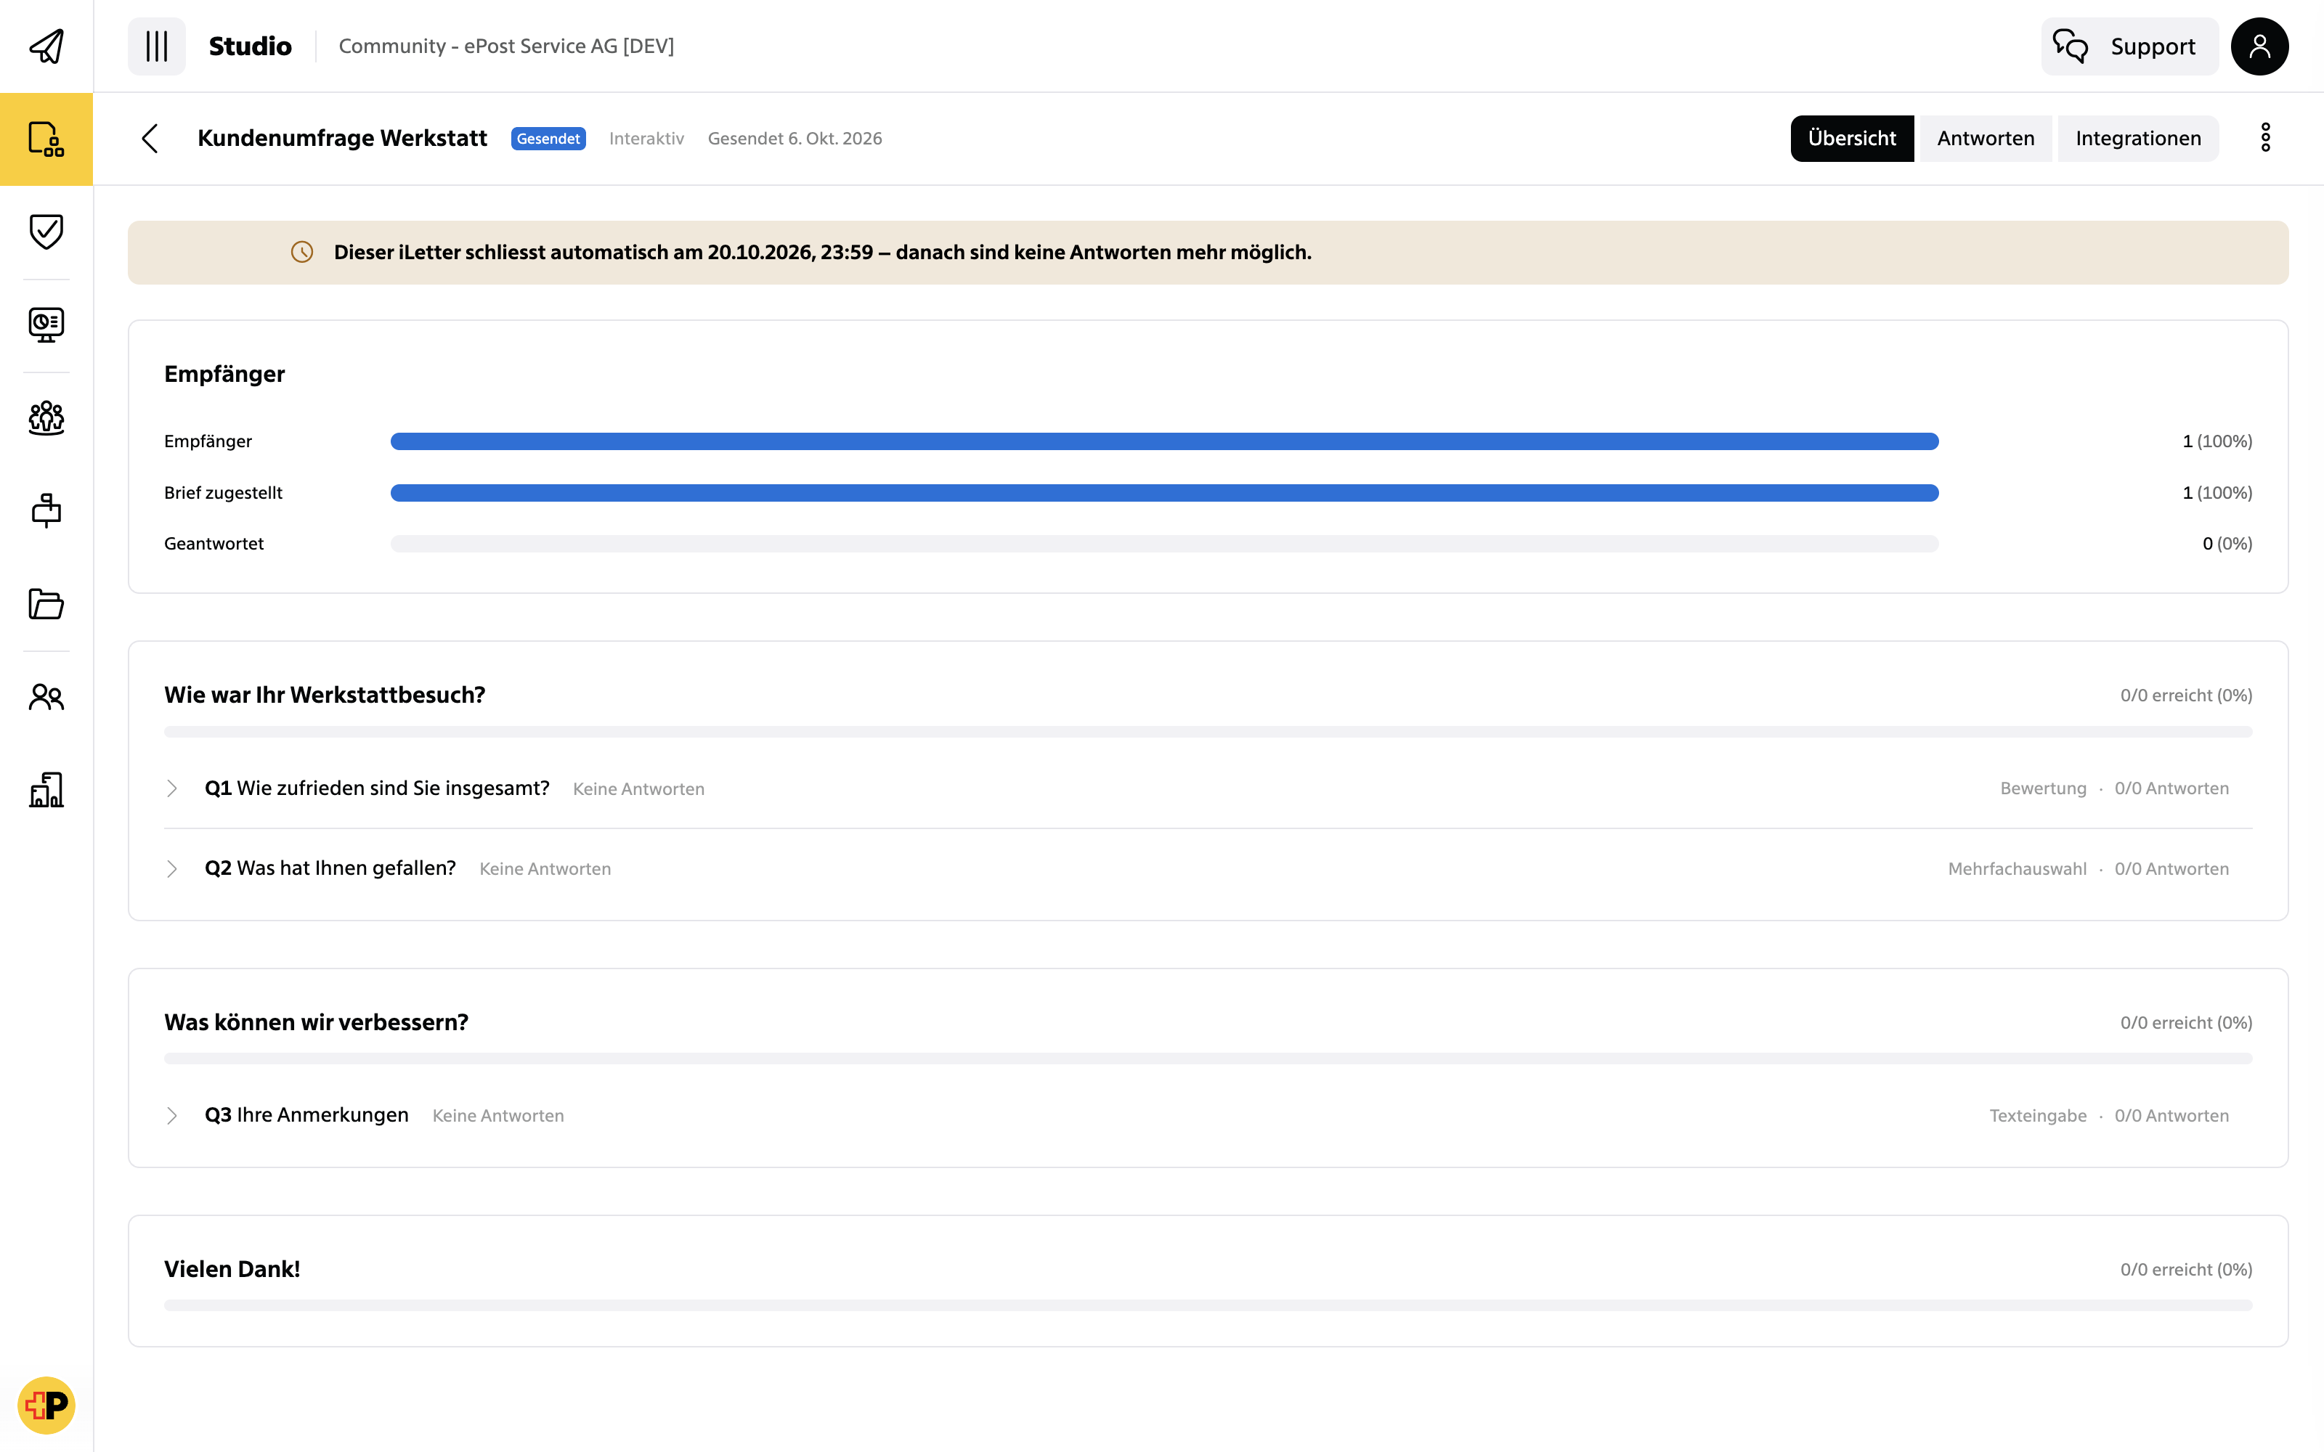This screenshot has width=2324, height=1452.
Task: Click the Geantwortet progress bar
Action: (x=1164, y=544)
